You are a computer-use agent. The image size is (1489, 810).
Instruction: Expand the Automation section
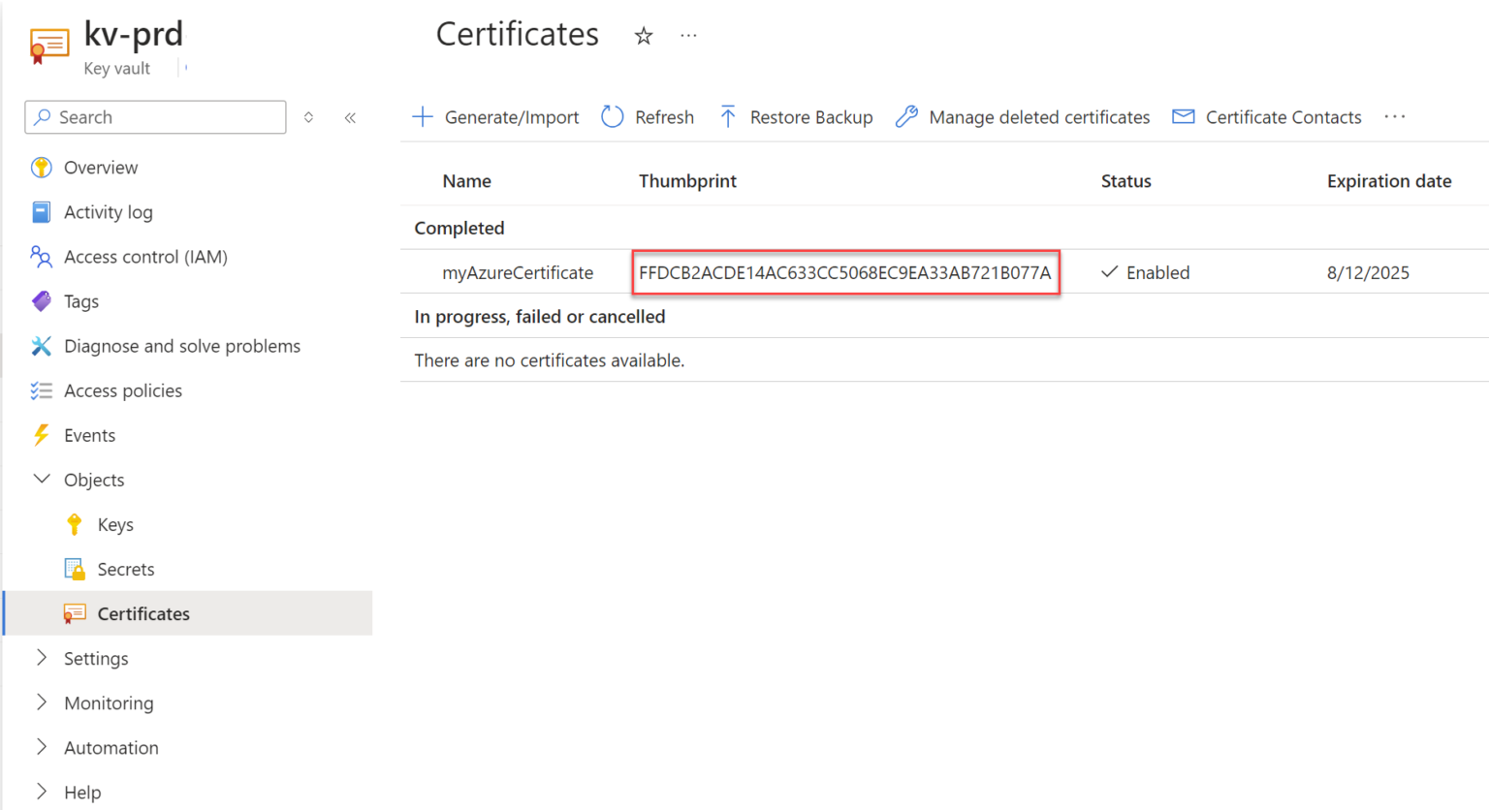click(x=41, y=747)
